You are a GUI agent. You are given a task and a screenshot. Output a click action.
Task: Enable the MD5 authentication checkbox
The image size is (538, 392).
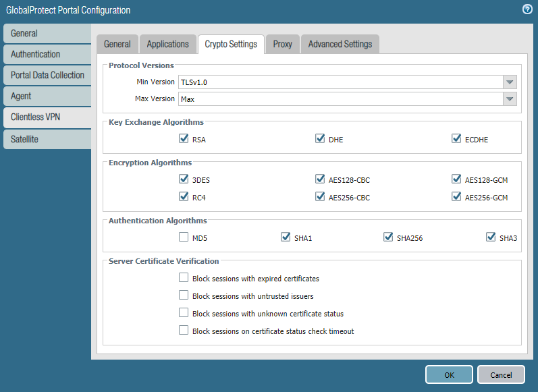[184, 237]
